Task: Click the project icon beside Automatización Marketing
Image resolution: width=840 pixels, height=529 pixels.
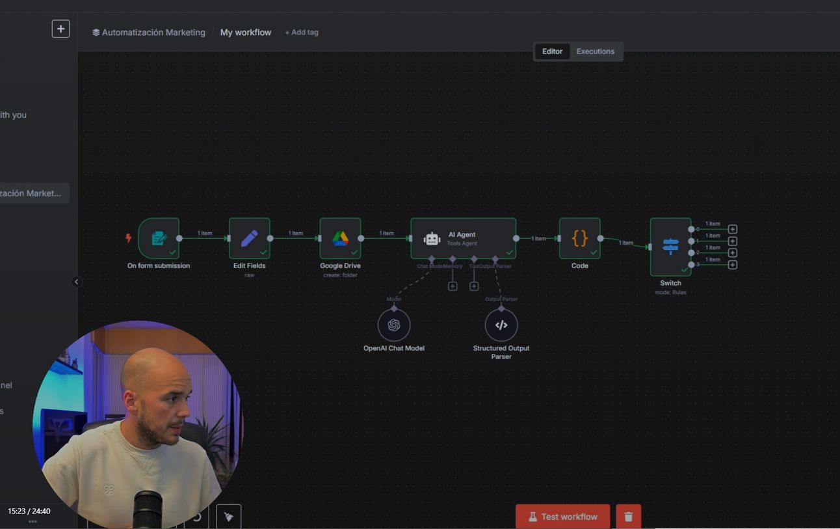Action: [x=96, y=33]
